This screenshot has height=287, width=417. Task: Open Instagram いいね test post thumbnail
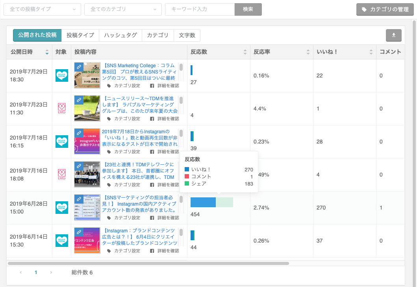click(x=87, y=142)
